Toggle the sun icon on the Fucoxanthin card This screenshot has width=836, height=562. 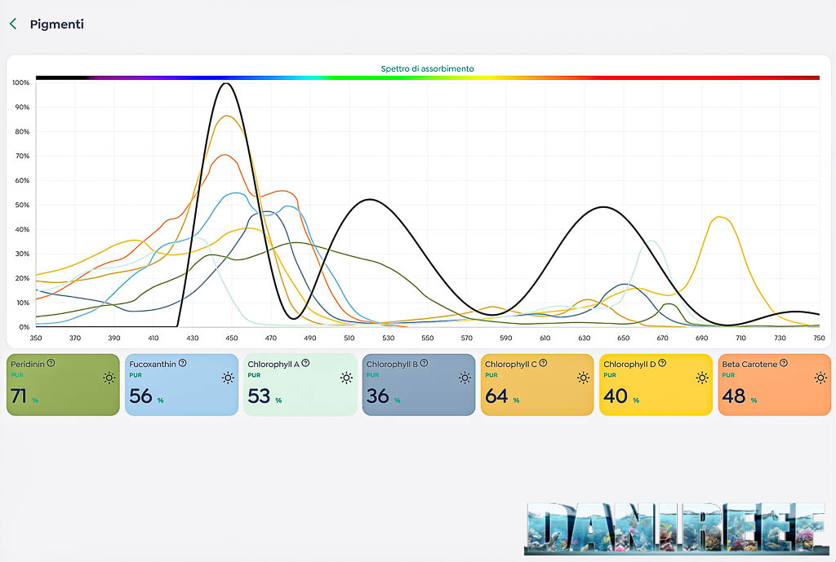point(228,378)
